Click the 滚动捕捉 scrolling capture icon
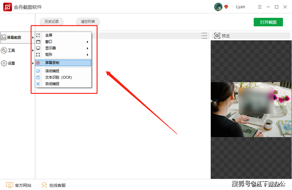 coord(38,71)
